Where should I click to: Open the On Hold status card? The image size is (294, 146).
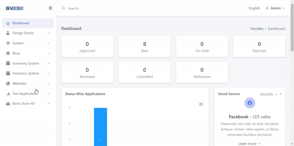(202, 47)
